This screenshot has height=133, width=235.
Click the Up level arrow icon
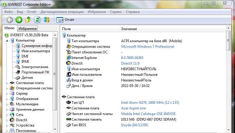28,20
